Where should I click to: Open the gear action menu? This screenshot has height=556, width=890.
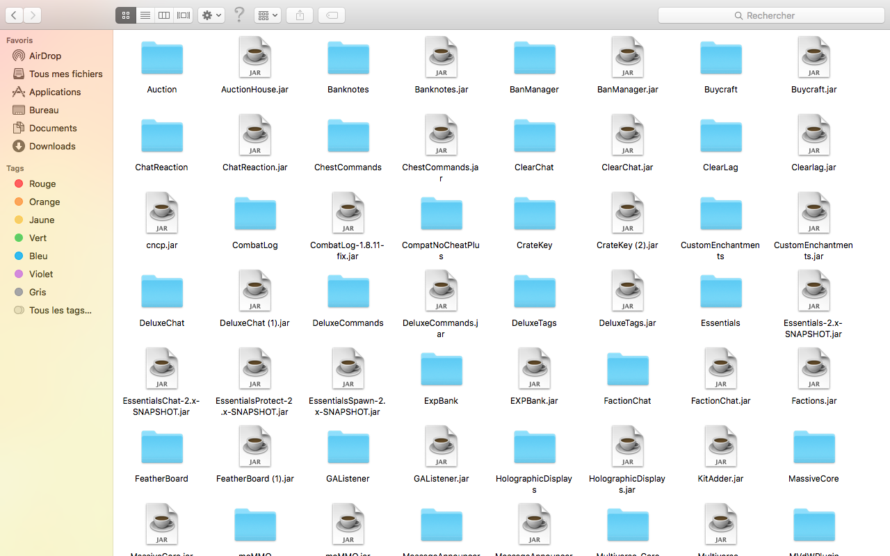[211, 15]
